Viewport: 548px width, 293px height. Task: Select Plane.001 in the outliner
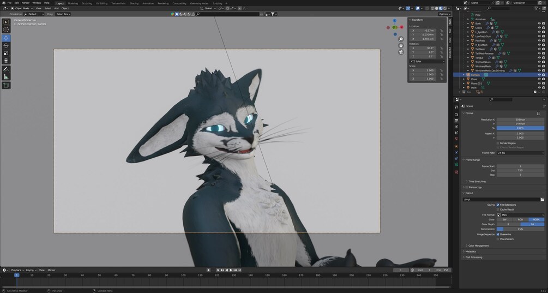(x=477, y=83)
